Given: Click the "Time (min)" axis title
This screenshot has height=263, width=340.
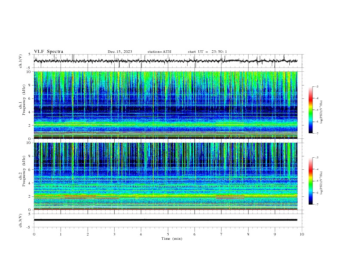Looking at the screenshot, I should pyautogui.click(x=172, y=239).
